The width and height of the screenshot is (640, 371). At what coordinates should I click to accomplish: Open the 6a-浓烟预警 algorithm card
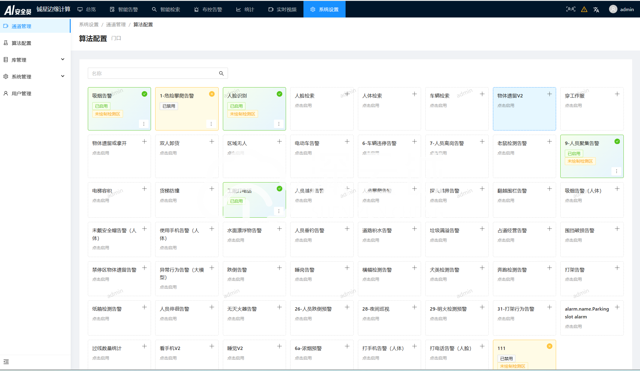click(x=322, y=354)
